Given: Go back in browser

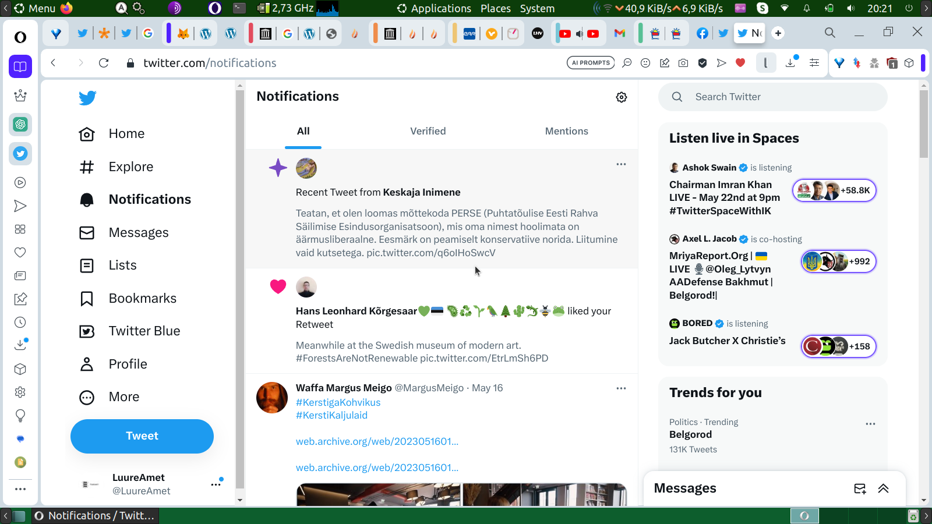Looking at the screenshot, I should click(53, 63).
